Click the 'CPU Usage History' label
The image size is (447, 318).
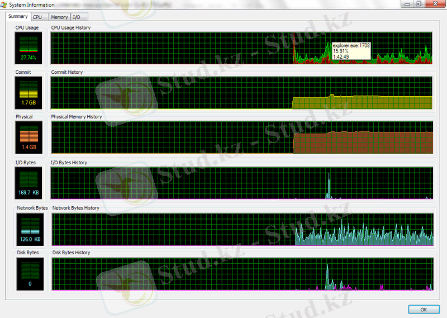pyautogui.click(x=71, y=28)
